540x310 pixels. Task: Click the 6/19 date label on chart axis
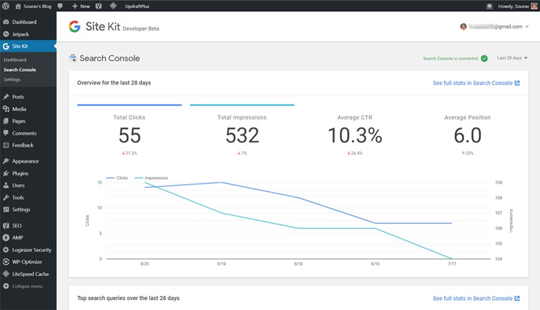(222, 264)
